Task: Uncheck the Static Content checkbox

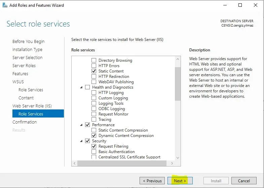Action: 94,71
